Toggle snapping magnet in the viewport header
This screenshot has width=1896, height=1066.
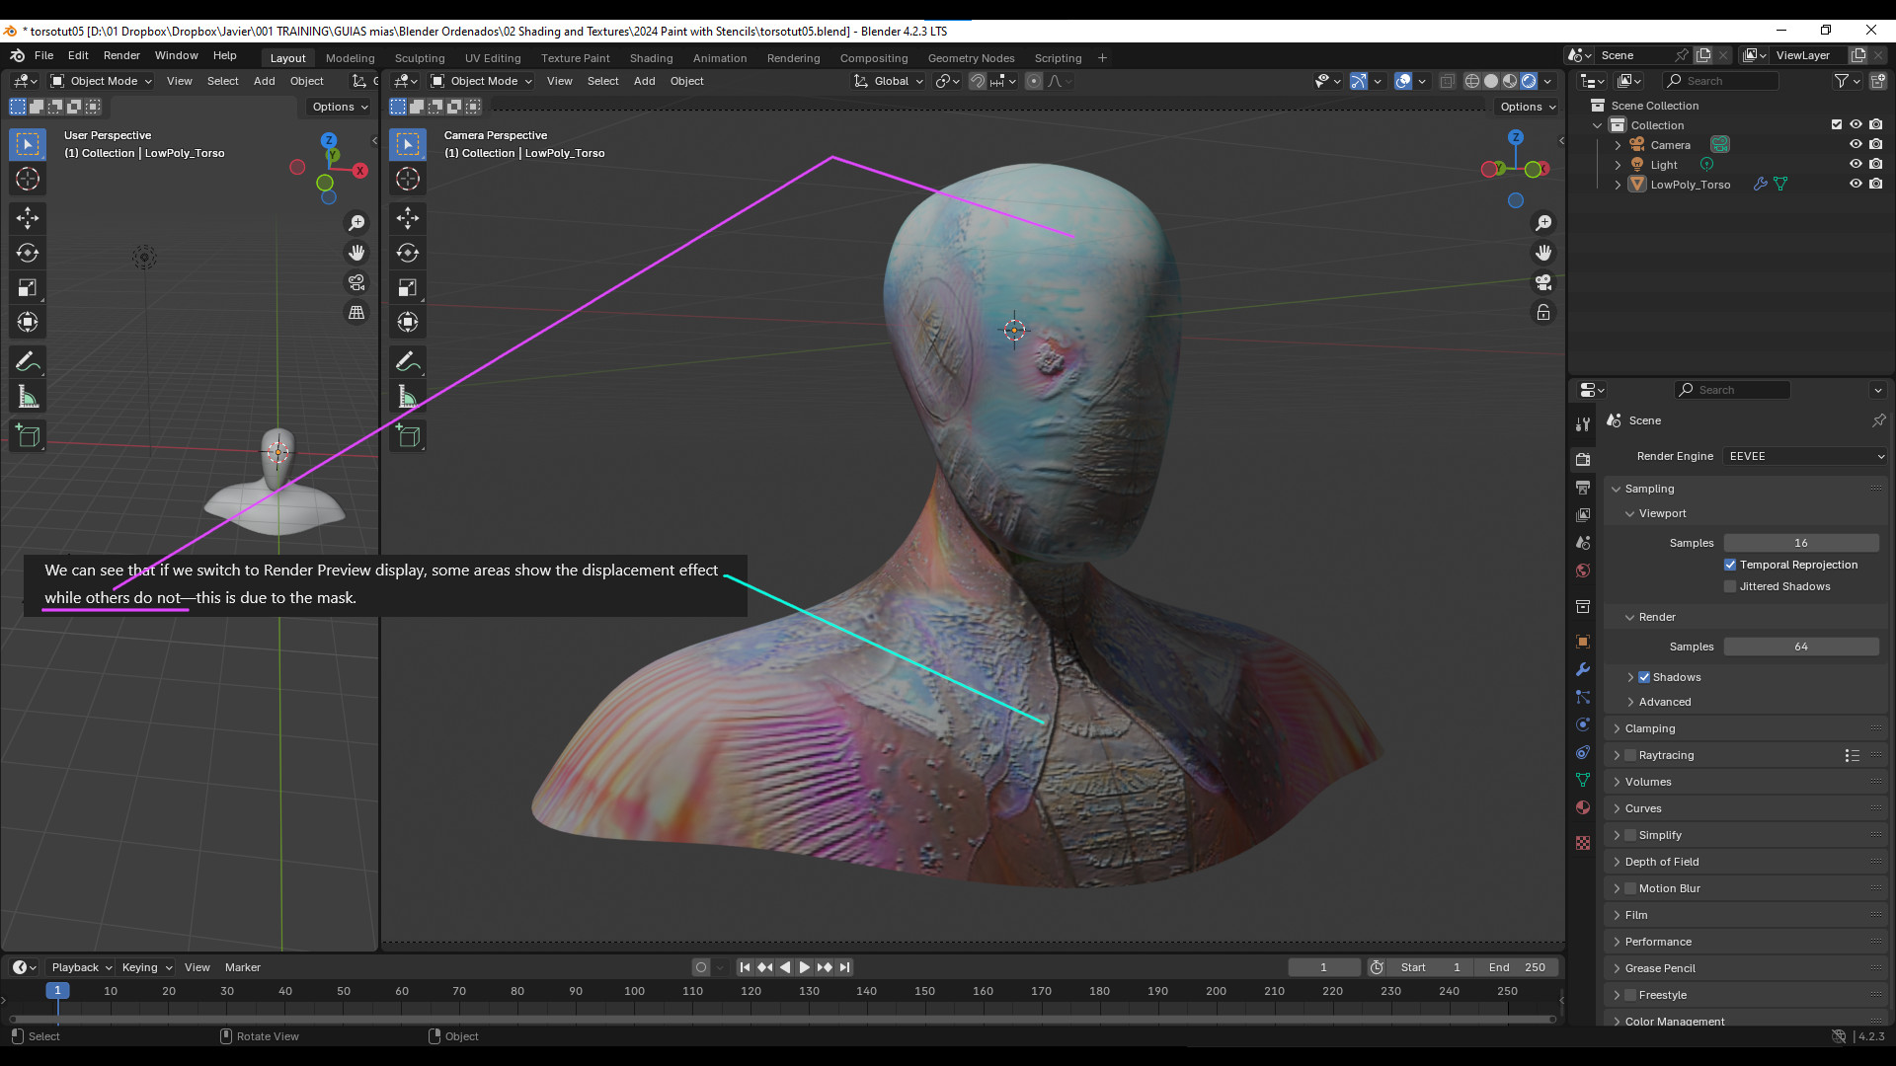point(977,81)
